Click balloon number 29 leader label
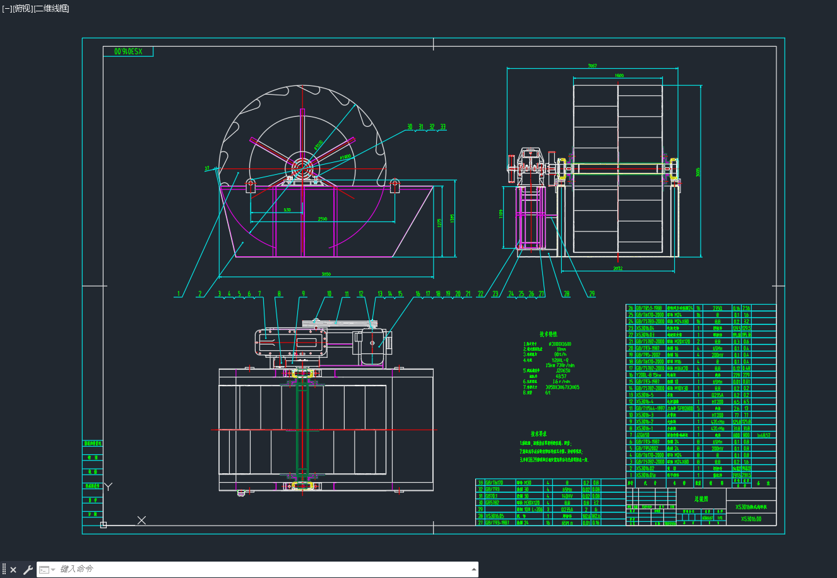The height and width of the screenshot is (578, 837). point(591,293)
